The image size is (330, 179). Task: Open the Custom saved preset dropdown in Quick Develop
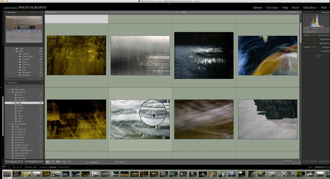[310, 35]
